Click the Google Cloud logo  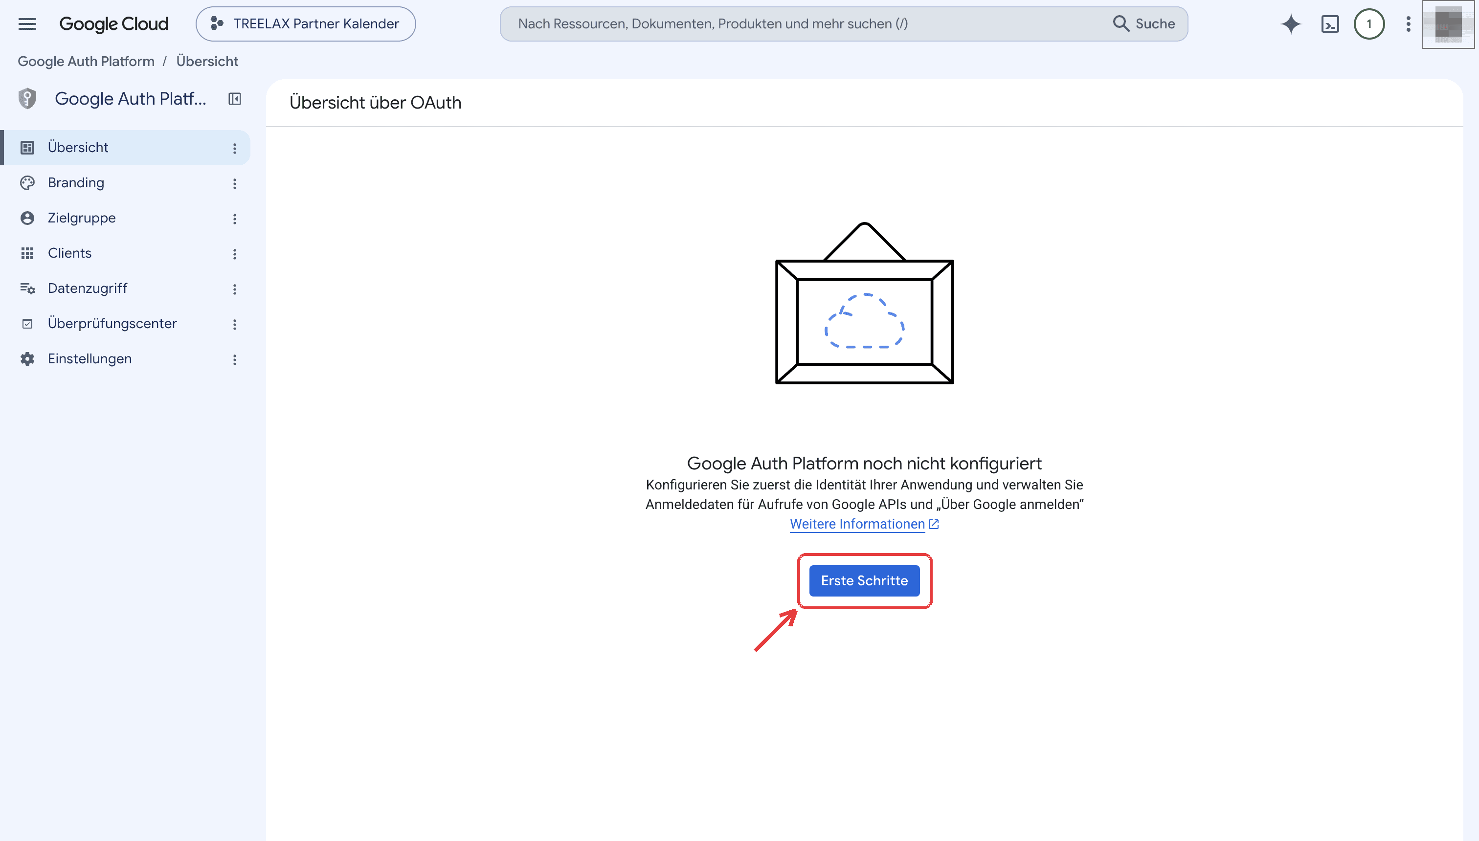pos(114,23)
